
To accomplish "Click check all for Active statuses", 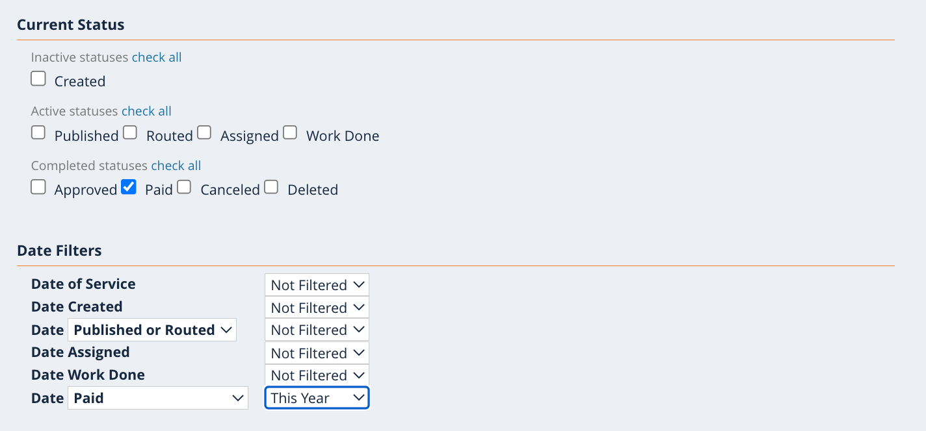I will pyautogui.click(x=146, y=111).
